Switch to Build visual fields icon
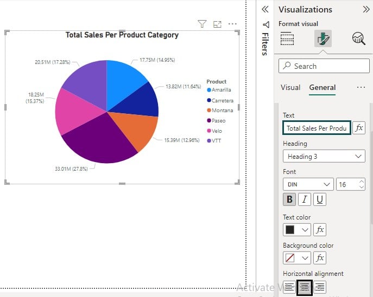Viewport: 373px width, 297px height. (x=287, y=38)
